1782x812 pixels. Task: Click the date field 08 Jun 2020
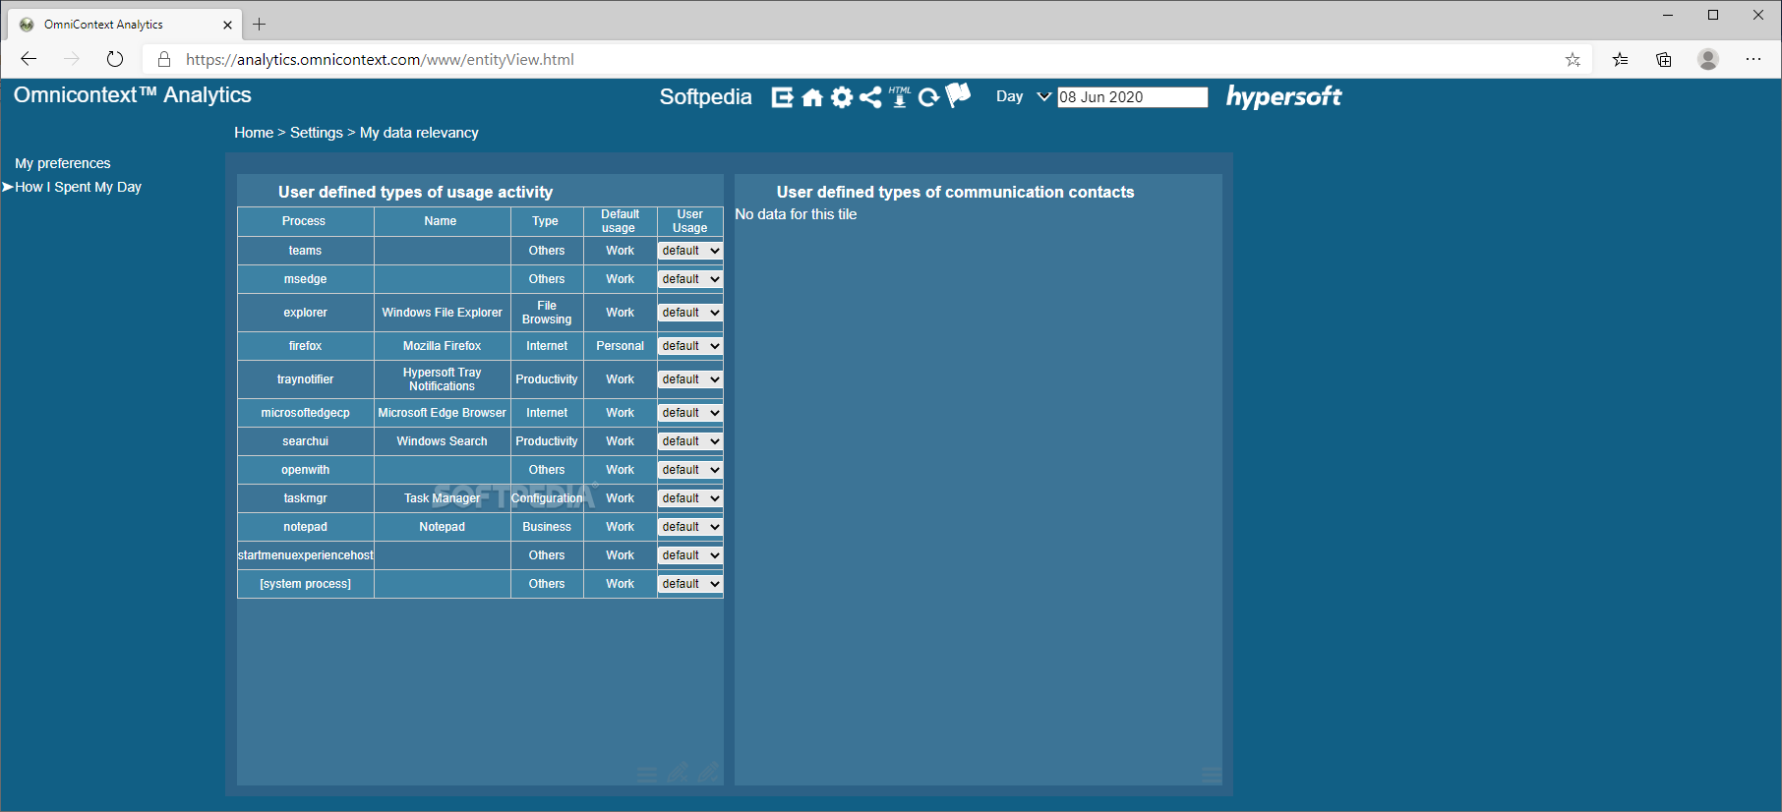click(1132, 97)
